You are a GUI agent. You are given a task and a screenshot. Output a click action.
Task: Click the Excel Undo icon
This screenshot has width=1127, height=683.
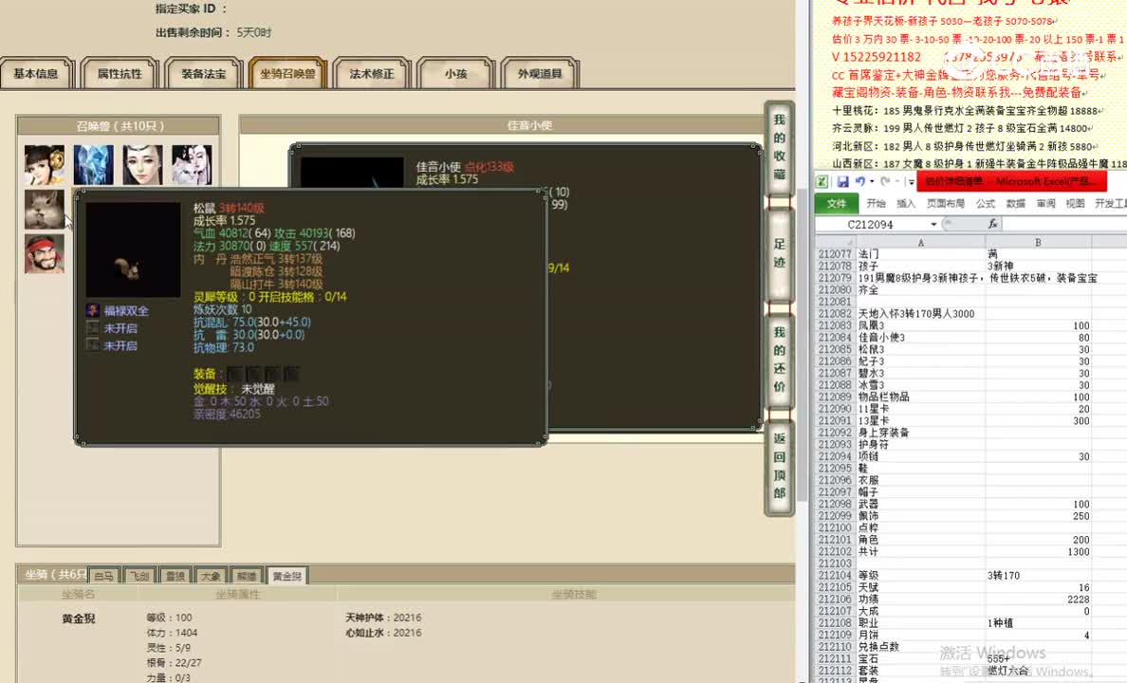859,182
